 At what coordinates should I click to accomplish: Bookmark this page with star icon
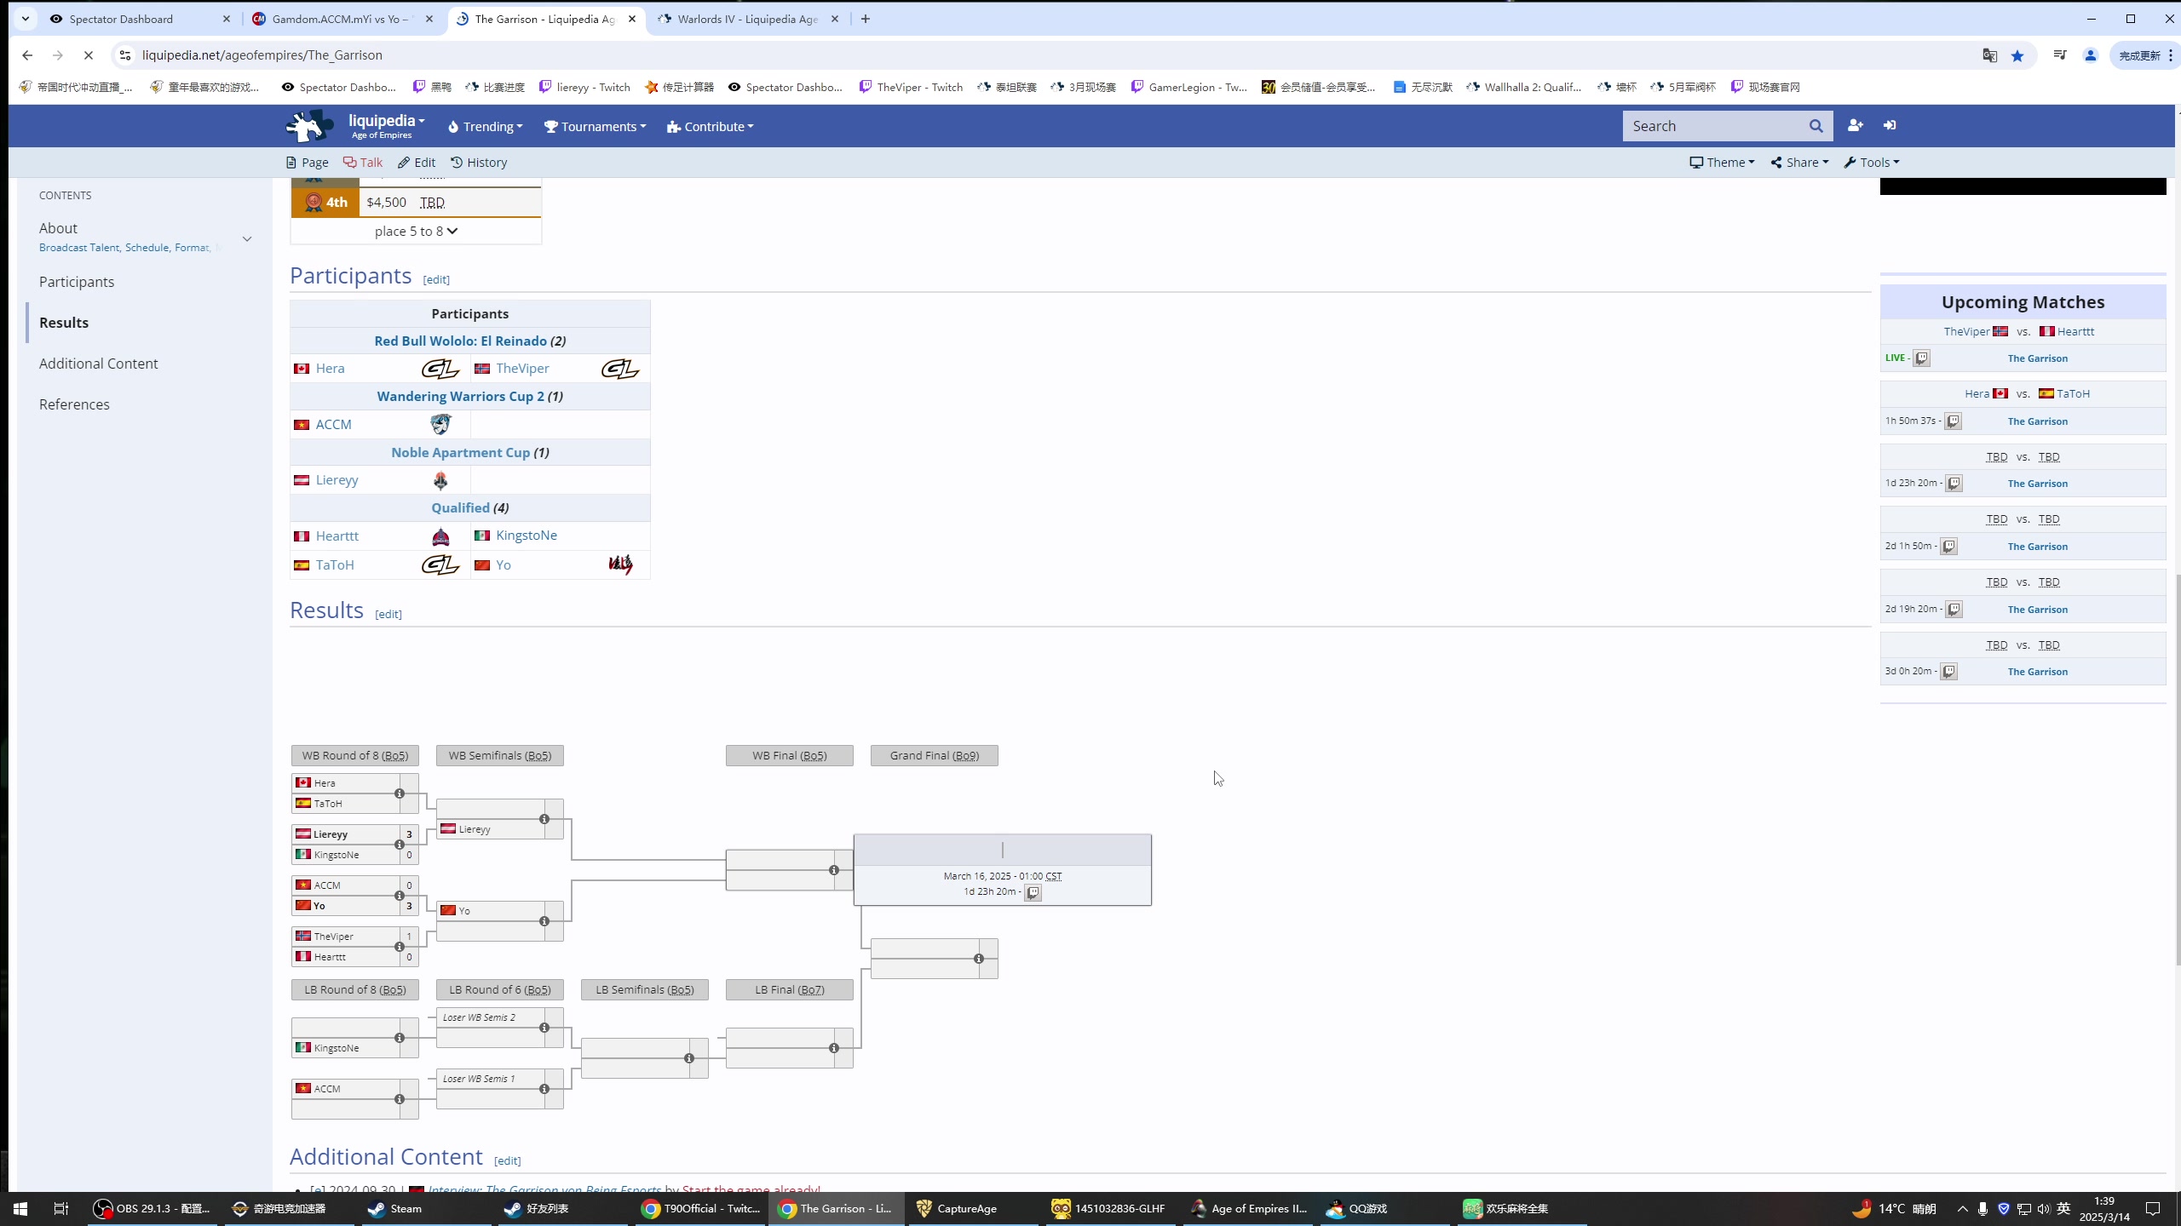click(x=2017, y=55)
